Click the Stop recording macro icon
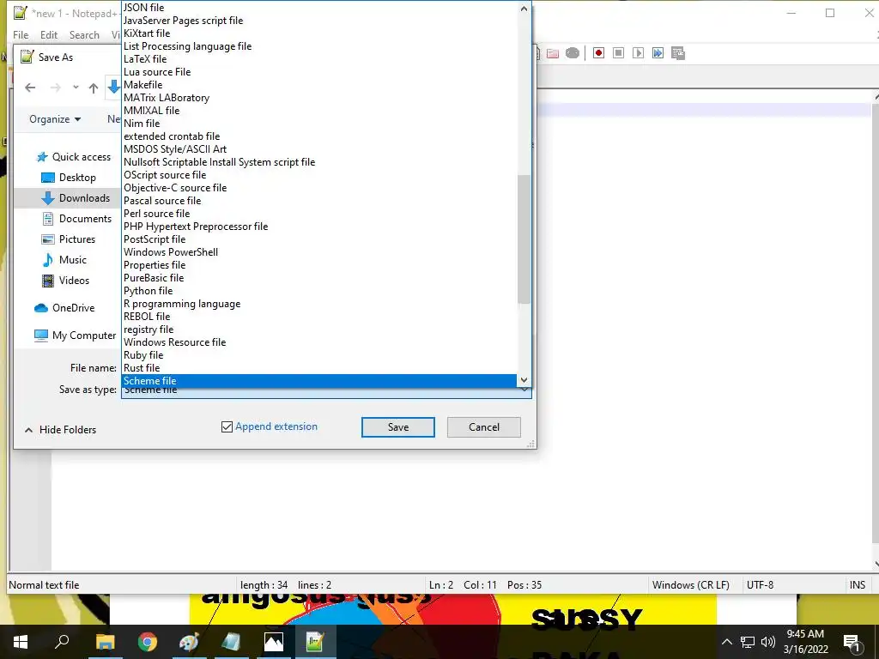 [x=618, y=53]
